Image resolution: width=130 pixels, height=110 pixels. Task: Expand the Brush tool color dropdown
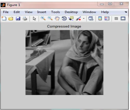tap(84, 18)
